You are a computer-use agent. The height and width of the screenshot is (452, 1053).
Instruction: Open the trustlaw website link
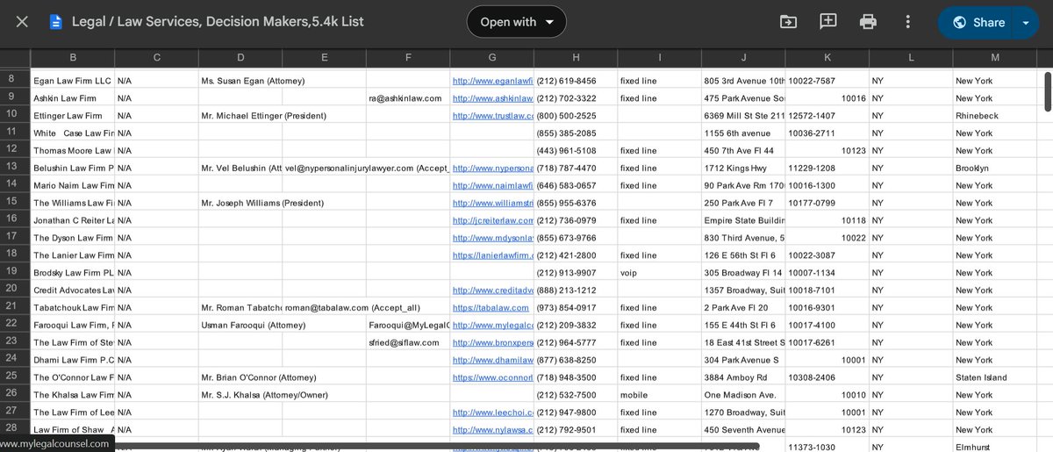492,116
